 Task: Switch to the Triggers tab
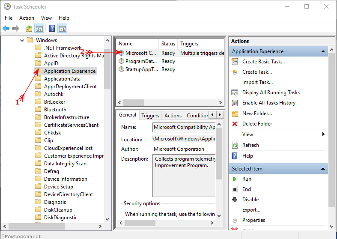(150, 116)
